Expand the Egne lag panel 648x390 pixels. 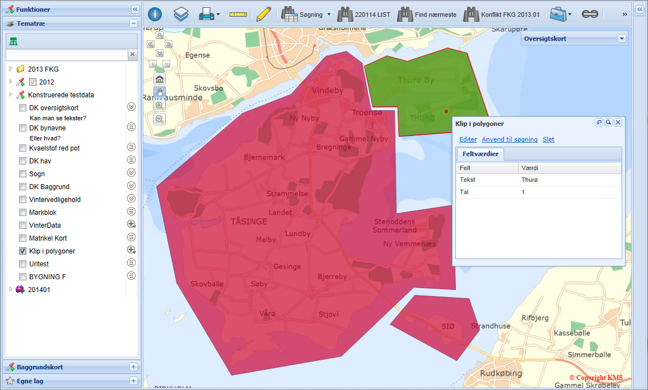(x=133, y=381)
